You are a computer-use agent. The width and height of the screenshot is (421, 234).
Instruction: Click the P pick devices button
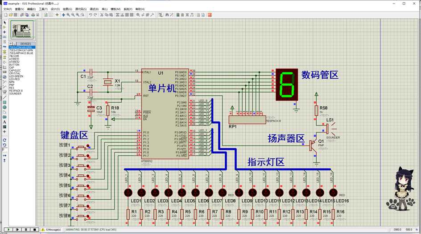click(x=10, y=44)
